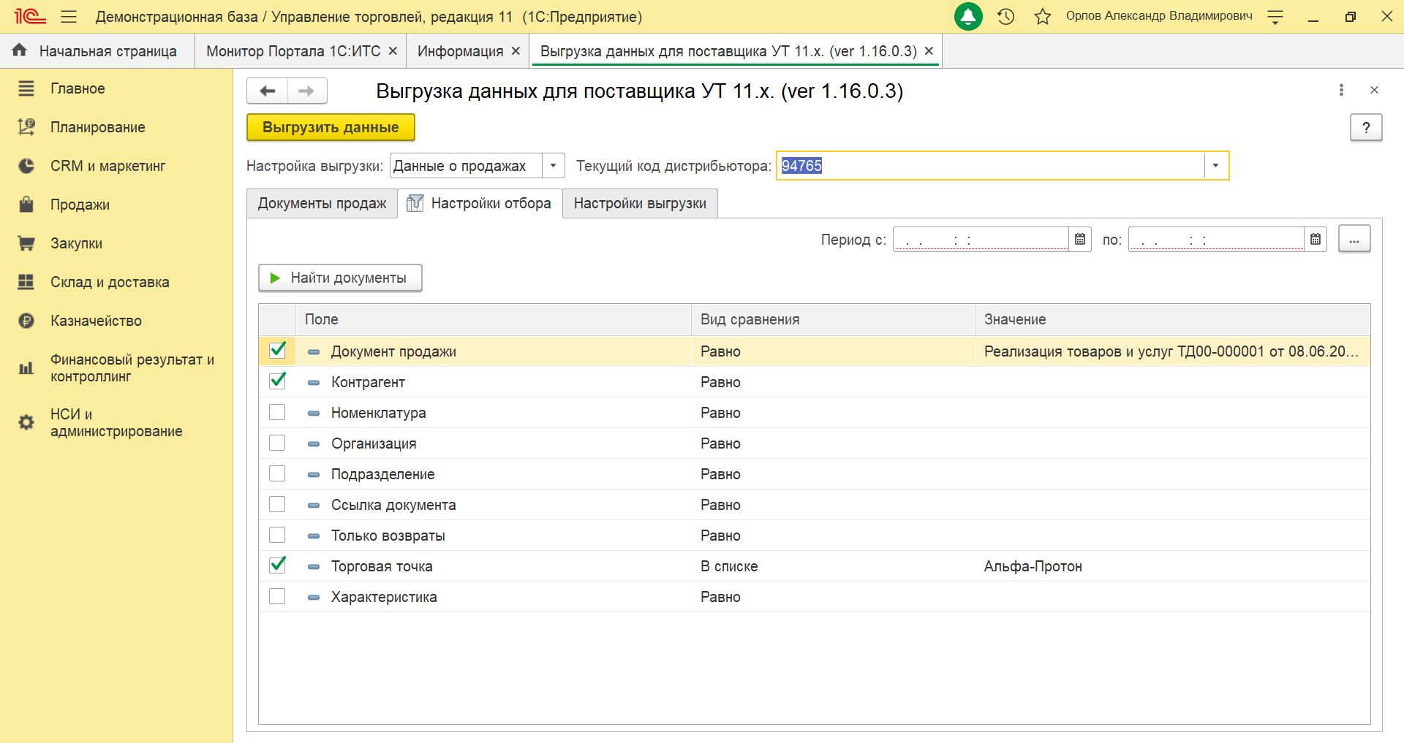Open help with question mark button
1404x743 pixels.
[1365, 128]
